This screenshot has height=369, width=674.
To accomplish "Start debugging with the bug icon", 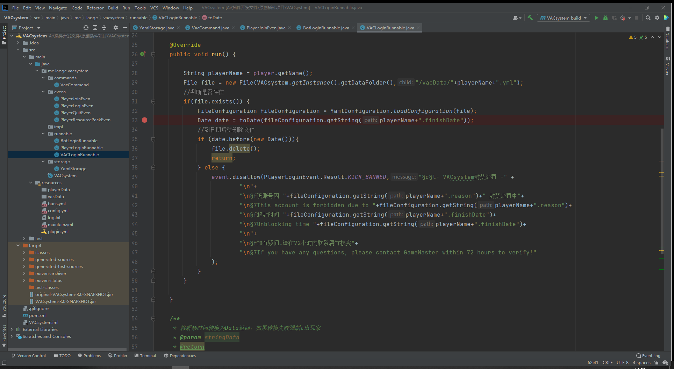I will pyautogui.click(x=605, y=18).
